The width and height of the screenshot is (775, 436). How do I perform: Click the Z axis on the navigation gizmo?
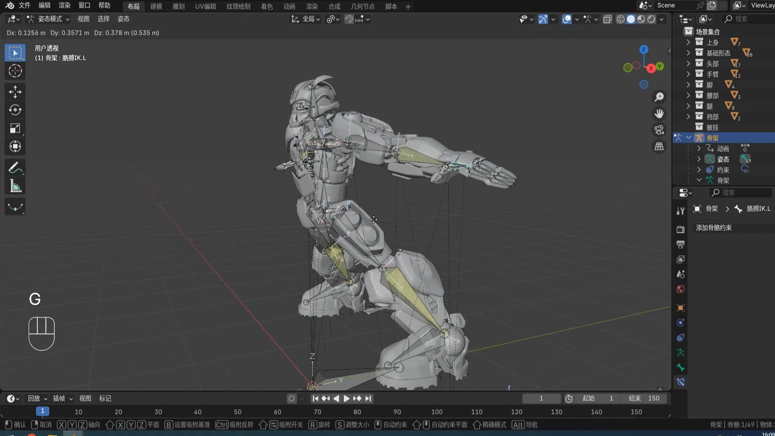644,49
